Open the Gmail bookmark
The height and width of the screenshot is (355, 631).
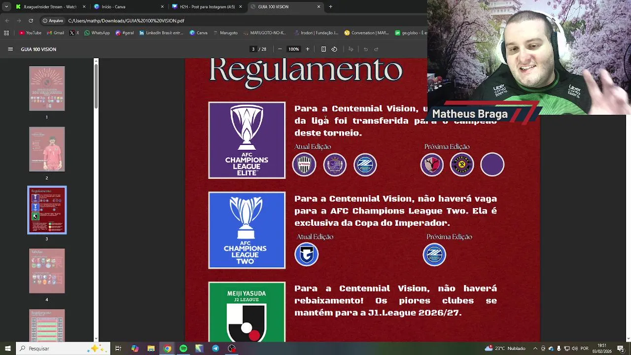[x=55, y=33]
